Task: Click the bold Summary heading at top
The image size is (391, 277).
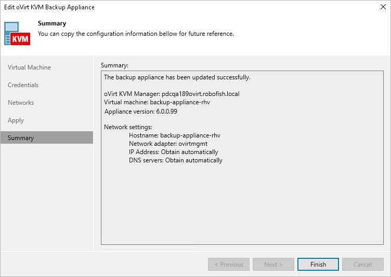Action: pyautogui.click(x=52, y=23)
